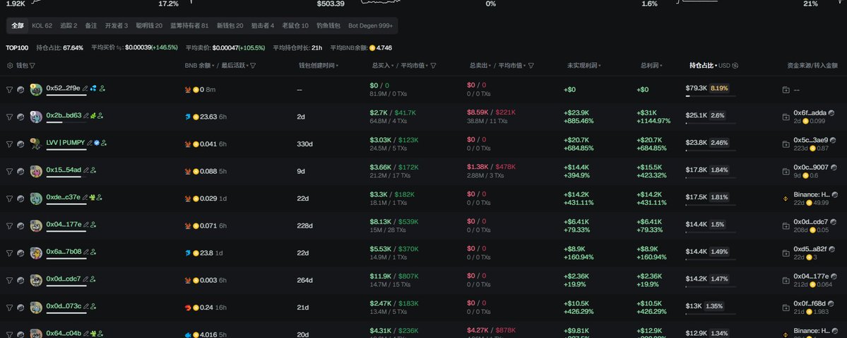The width and height of the screenshot is (847, 338).
Task: Click the swap icon next to 平均买价
Action: coord(119,48)
